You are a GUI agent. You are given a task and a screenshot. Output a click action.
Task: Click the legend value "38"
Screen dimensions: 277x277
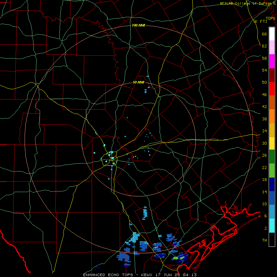pos(264,119)
